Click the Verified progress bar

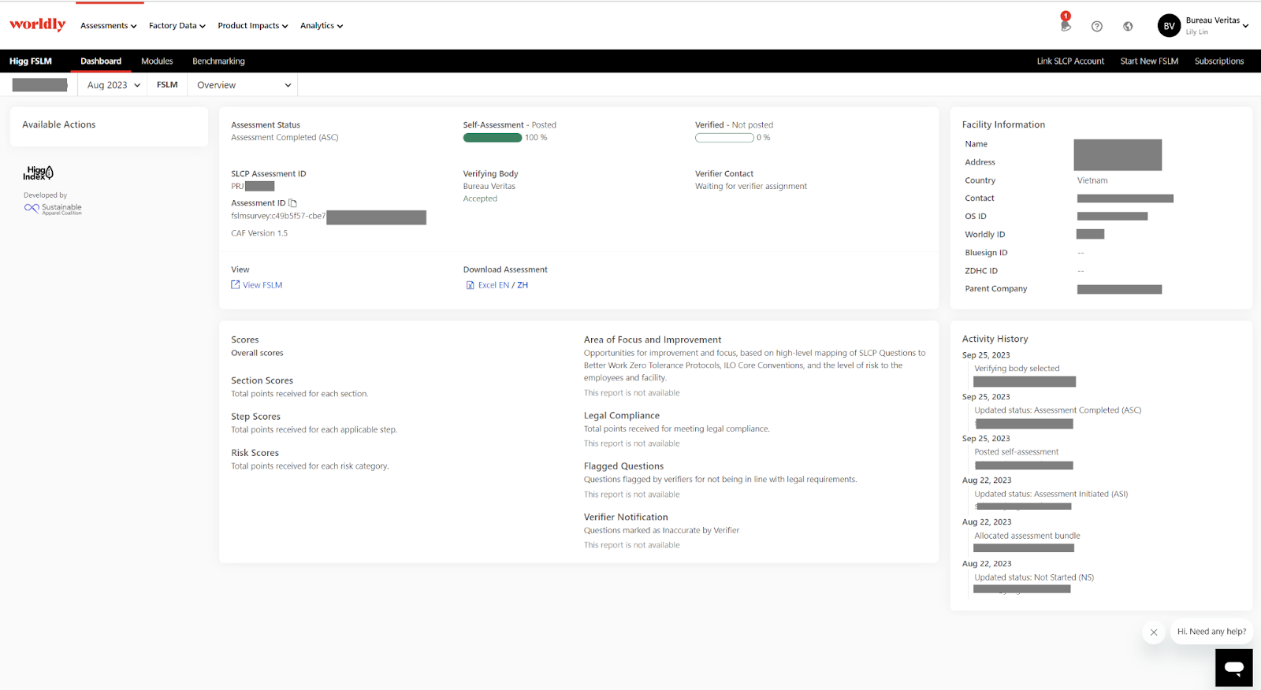[724, 138]
